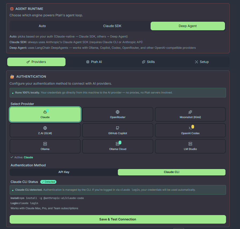Open the Skills tab
This screenshot has height=229, width=240.
coord(148,62)
